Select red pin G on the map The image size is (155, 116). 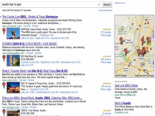coord(142,40)
